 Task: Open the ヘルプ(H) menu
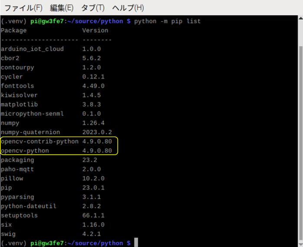coord(128,8)
